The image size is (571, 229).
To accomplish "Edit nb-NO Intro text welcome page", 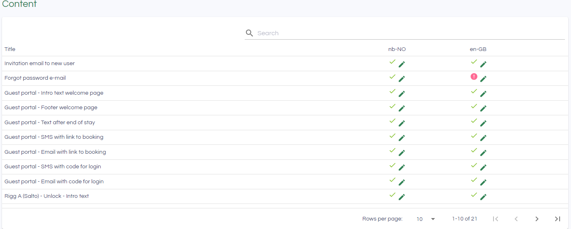I will click(402, 94).
